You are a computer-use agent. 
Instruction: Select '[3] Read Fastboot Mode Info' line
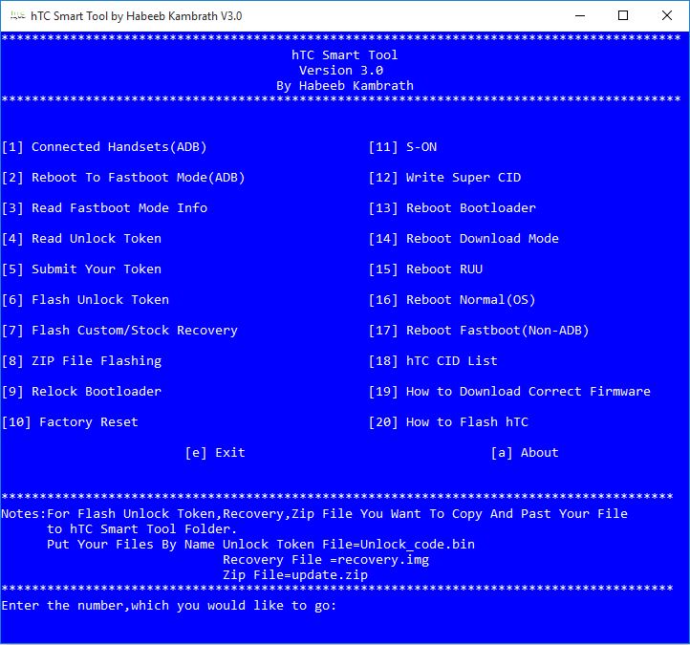[x=104, y=208]
